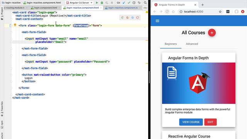Screen dimensions: 247x139
Task: Go forward in the browser
Action: coord(161,12)
